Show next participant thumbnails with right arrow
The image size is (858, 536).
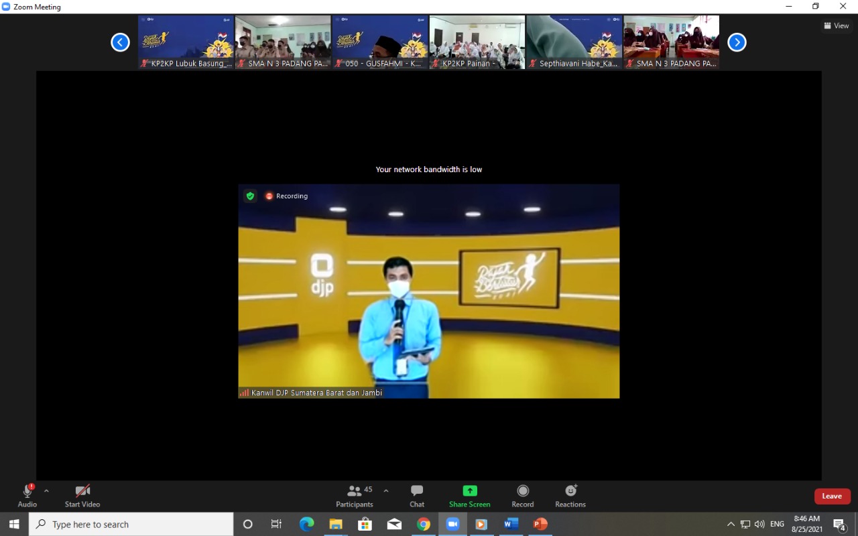pos(737,42)
